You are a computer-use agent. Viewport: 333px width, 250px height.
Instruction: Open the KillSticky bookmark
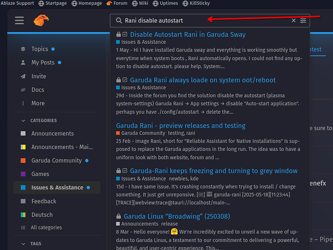196,3
